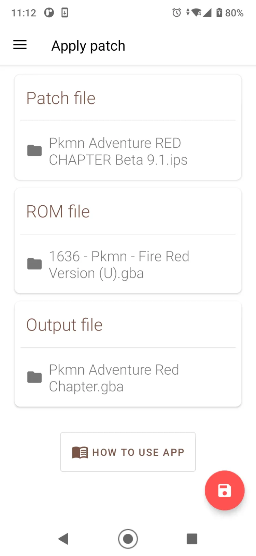Screen dimensions: 256x556
Task: Tap the alarm icon in status bar
Action: 176,13
